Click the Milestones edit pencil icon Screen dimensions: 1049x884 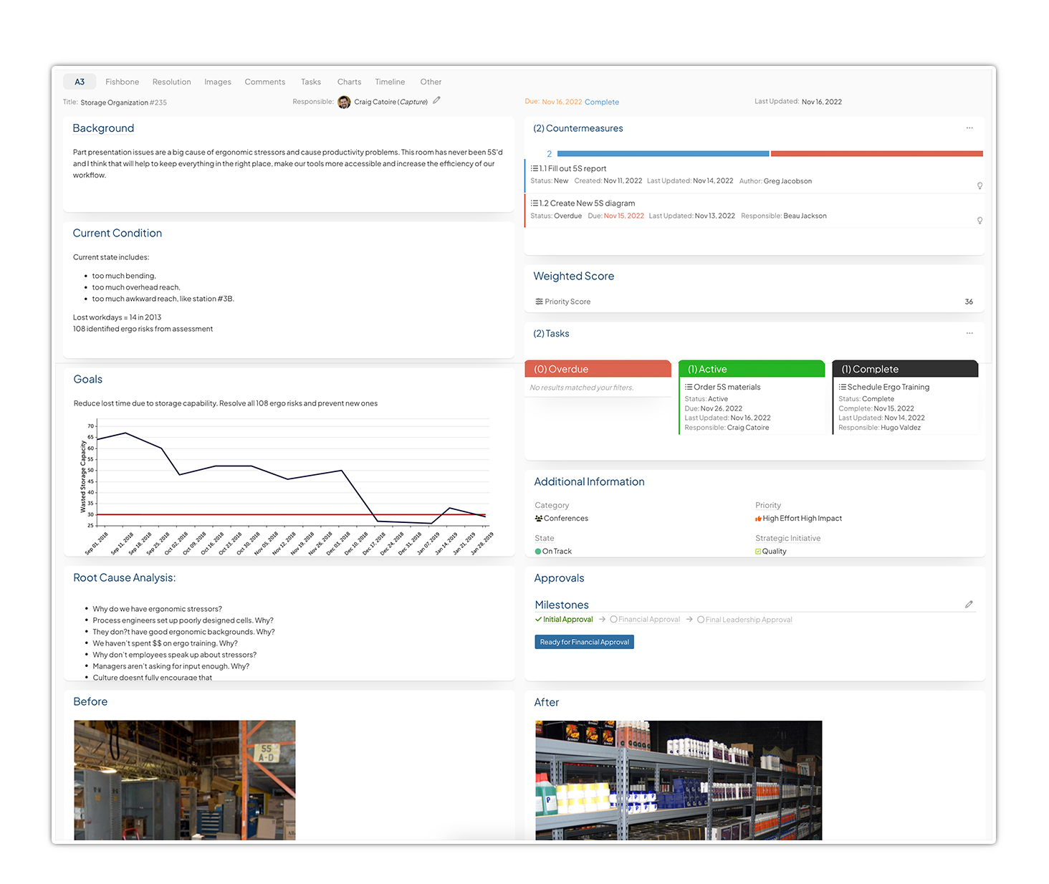[x=969, y=605]
